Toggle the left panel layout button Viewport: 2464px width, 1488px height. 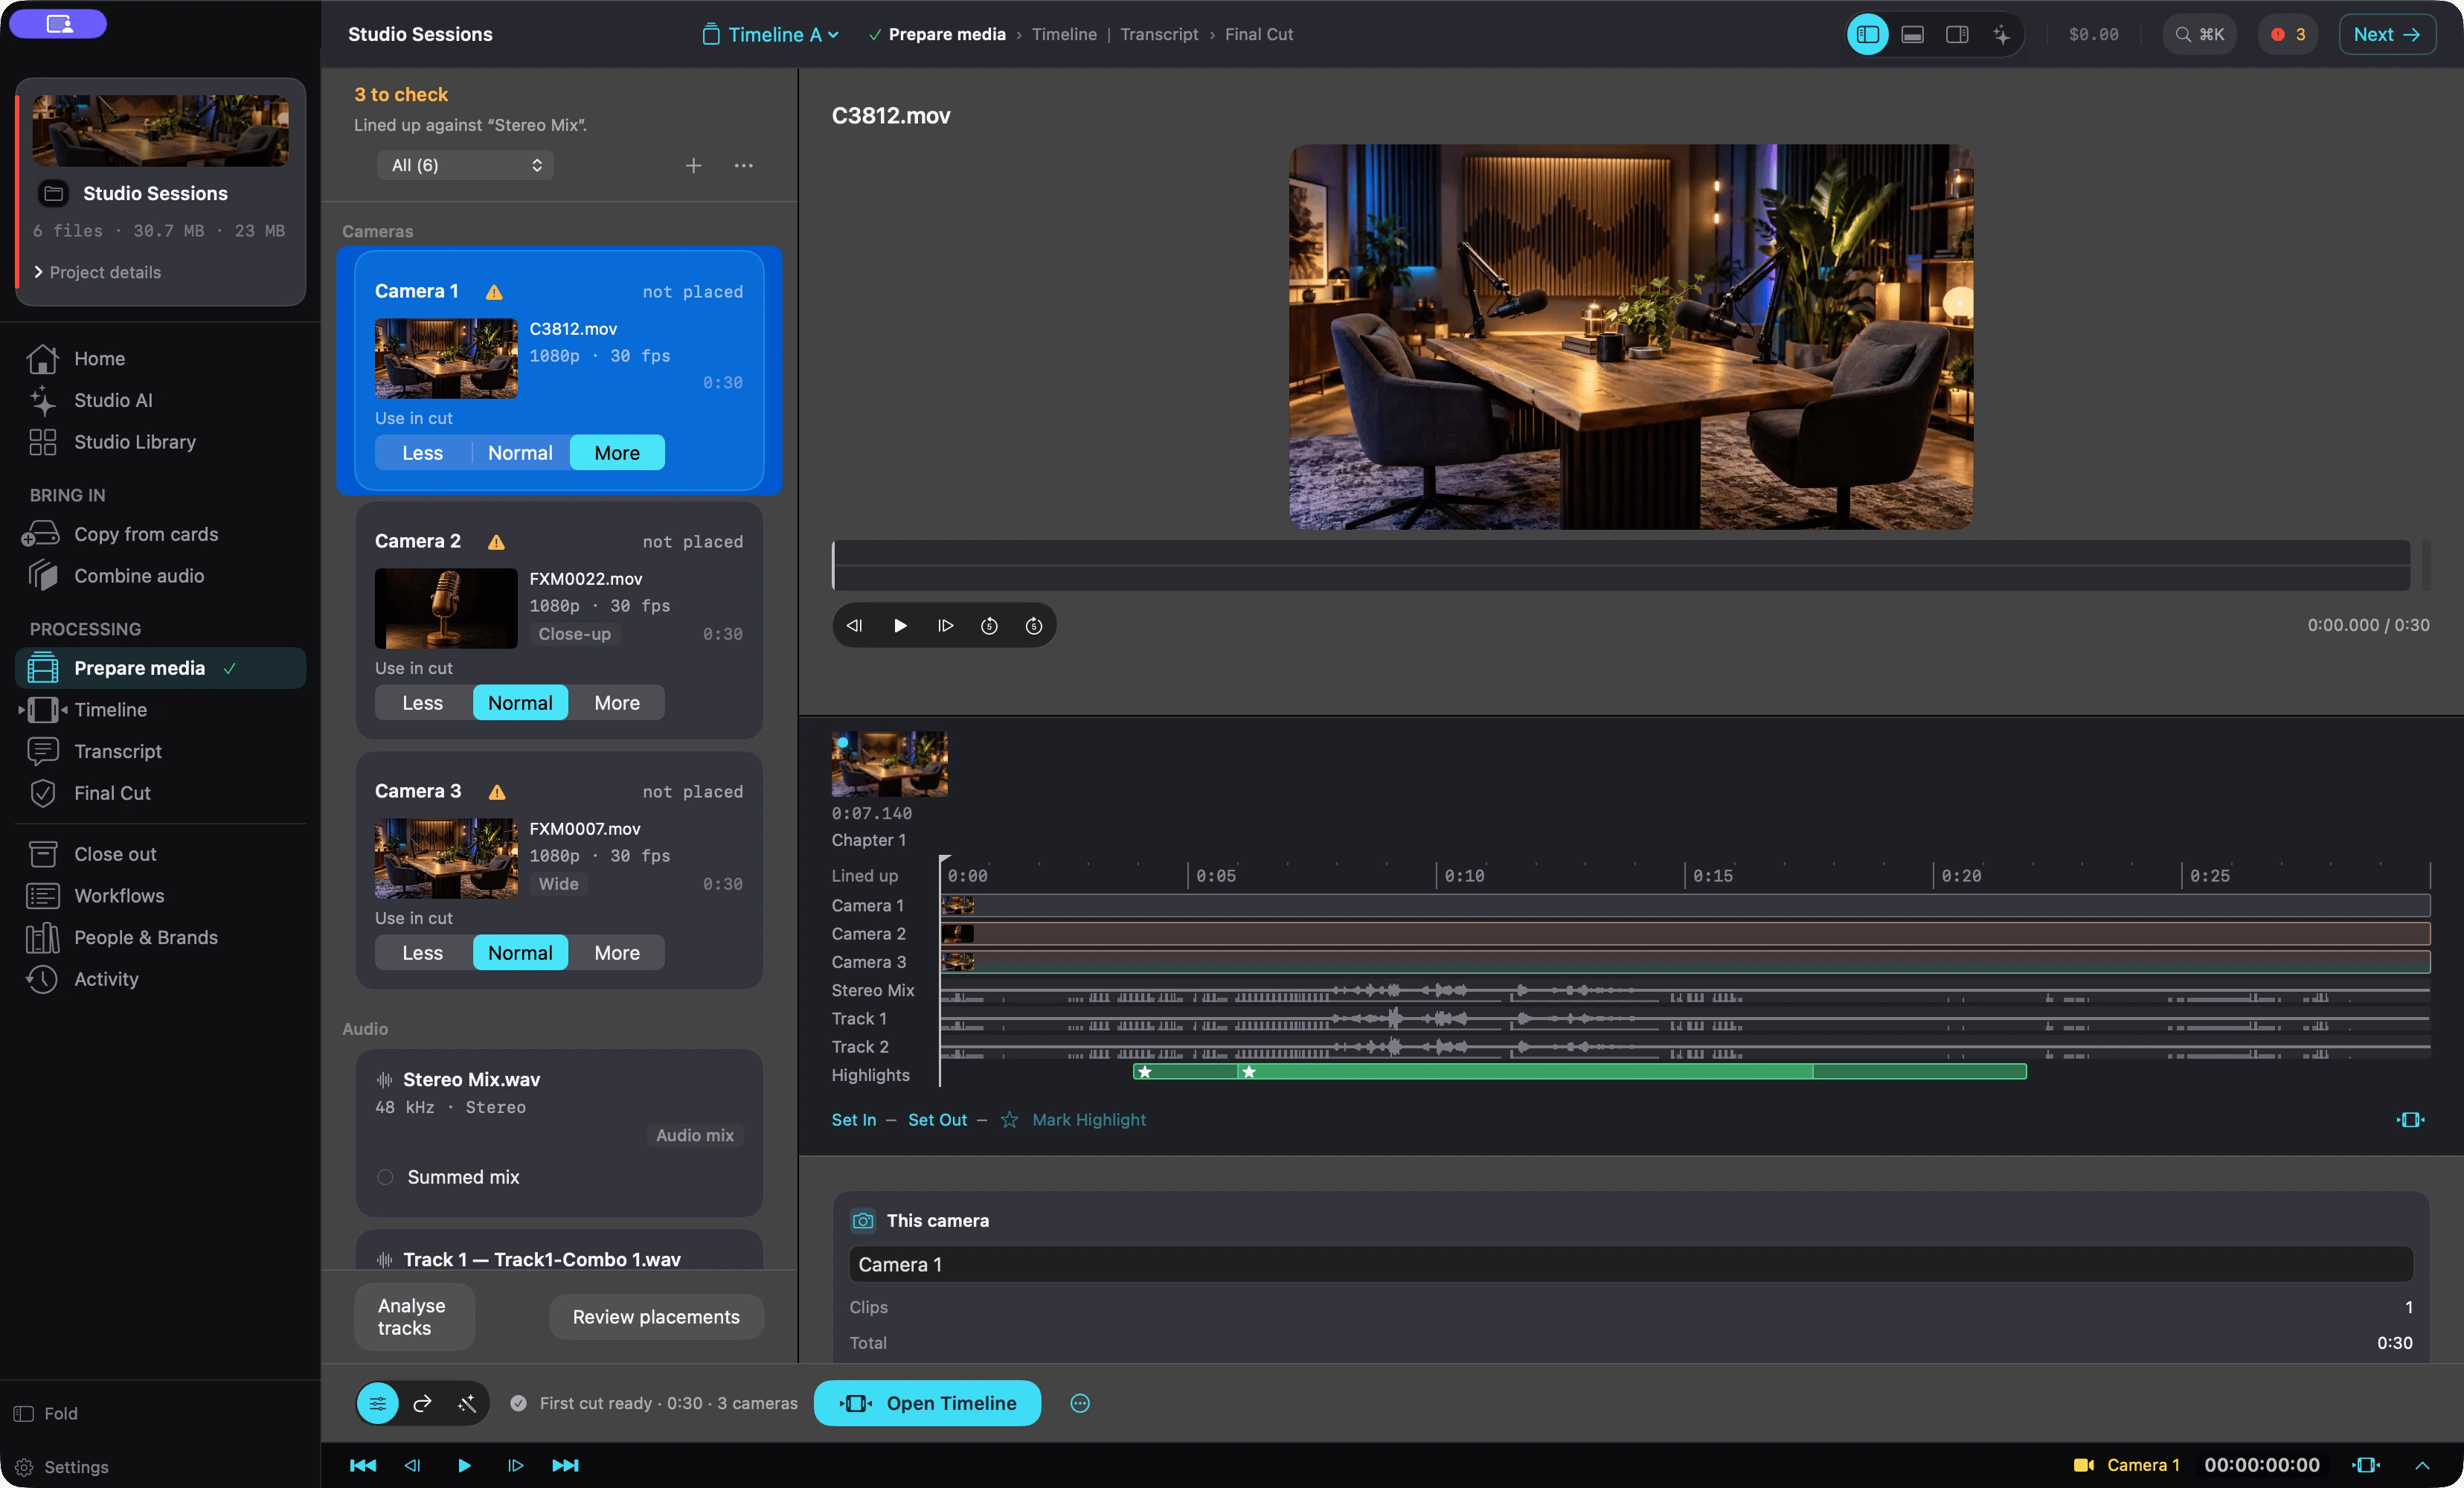pyautogui.click(x=1867, y=34)
